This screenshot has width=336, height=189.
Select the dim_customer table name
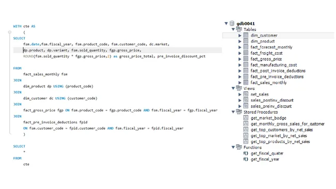(264, 35)
